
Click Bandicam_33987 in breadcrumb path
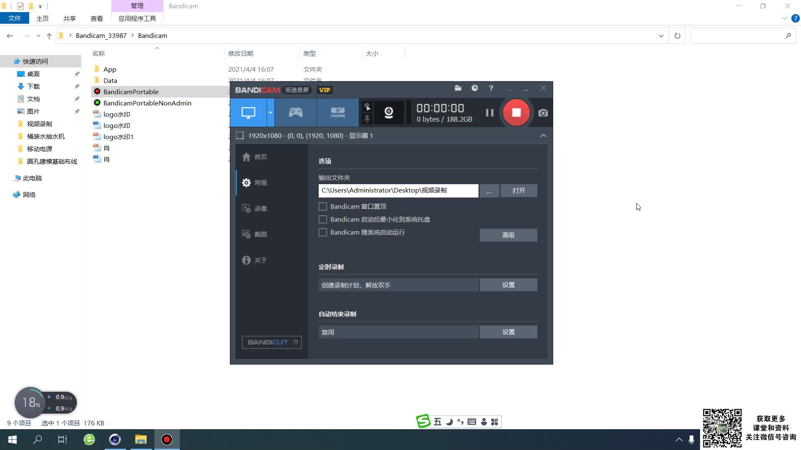pyautogui.click(x=101, y=36)
